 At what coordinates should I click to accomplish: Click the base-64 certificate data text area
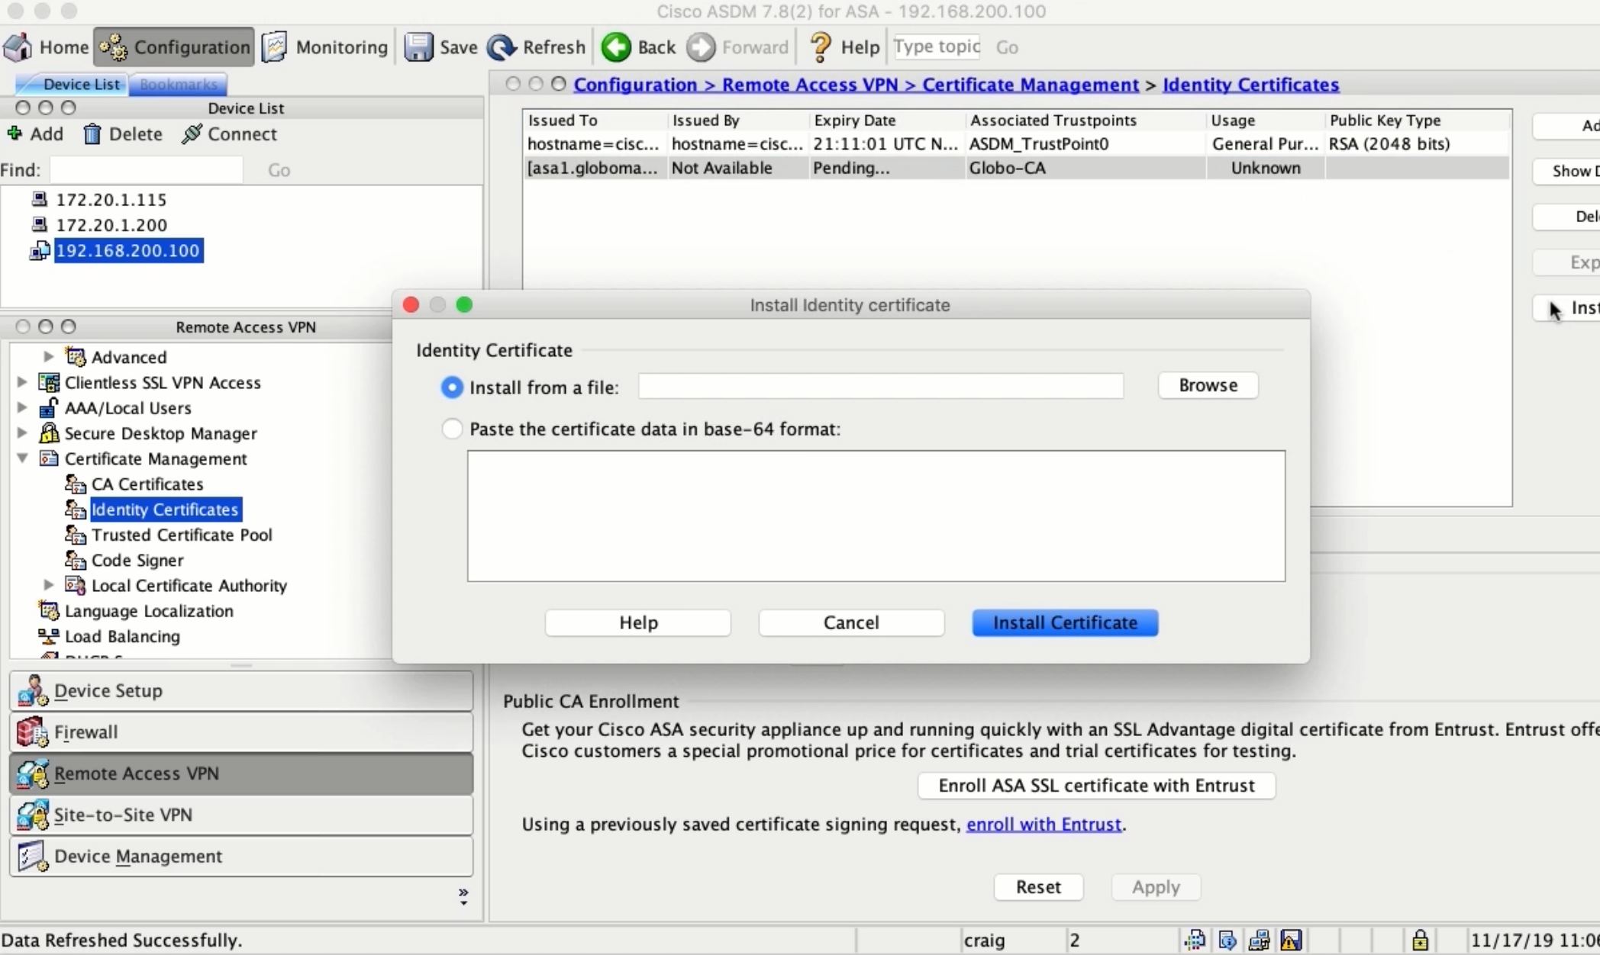(876, 516)
